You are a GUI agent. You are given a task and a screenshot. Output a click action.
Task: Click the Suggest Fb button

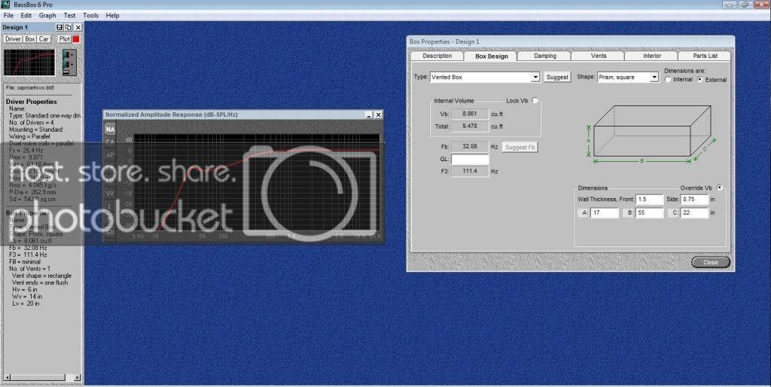(x=520, y=147)
